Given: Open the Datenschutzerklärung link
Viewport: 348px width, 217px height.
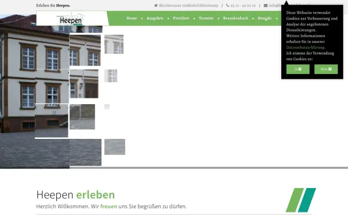Looking at the screenshot, I should (x=306, y=47).
